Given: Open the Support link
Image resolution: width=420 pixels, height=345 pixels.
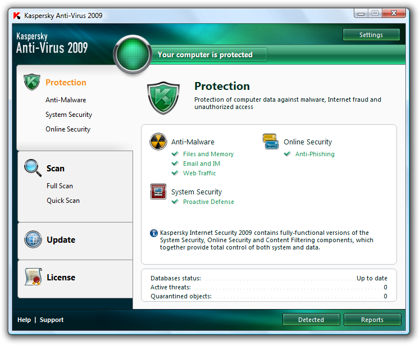Looking at the screenshot, I should 52,320.
